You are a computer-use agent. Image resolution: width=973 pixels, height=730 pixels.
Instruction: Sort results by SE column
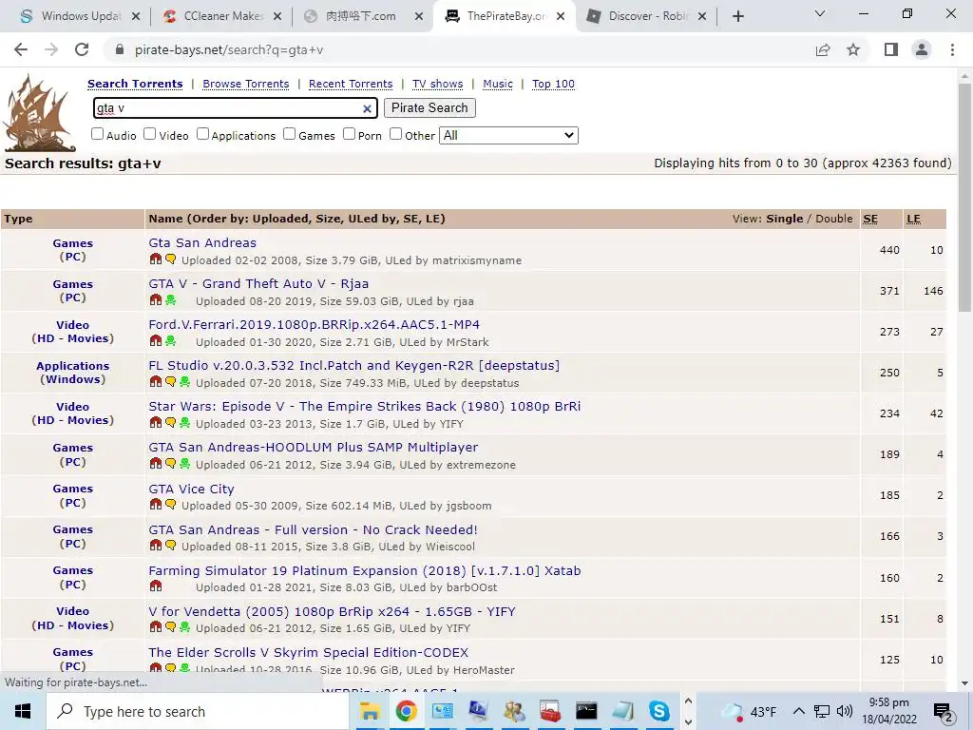point(870,220)
